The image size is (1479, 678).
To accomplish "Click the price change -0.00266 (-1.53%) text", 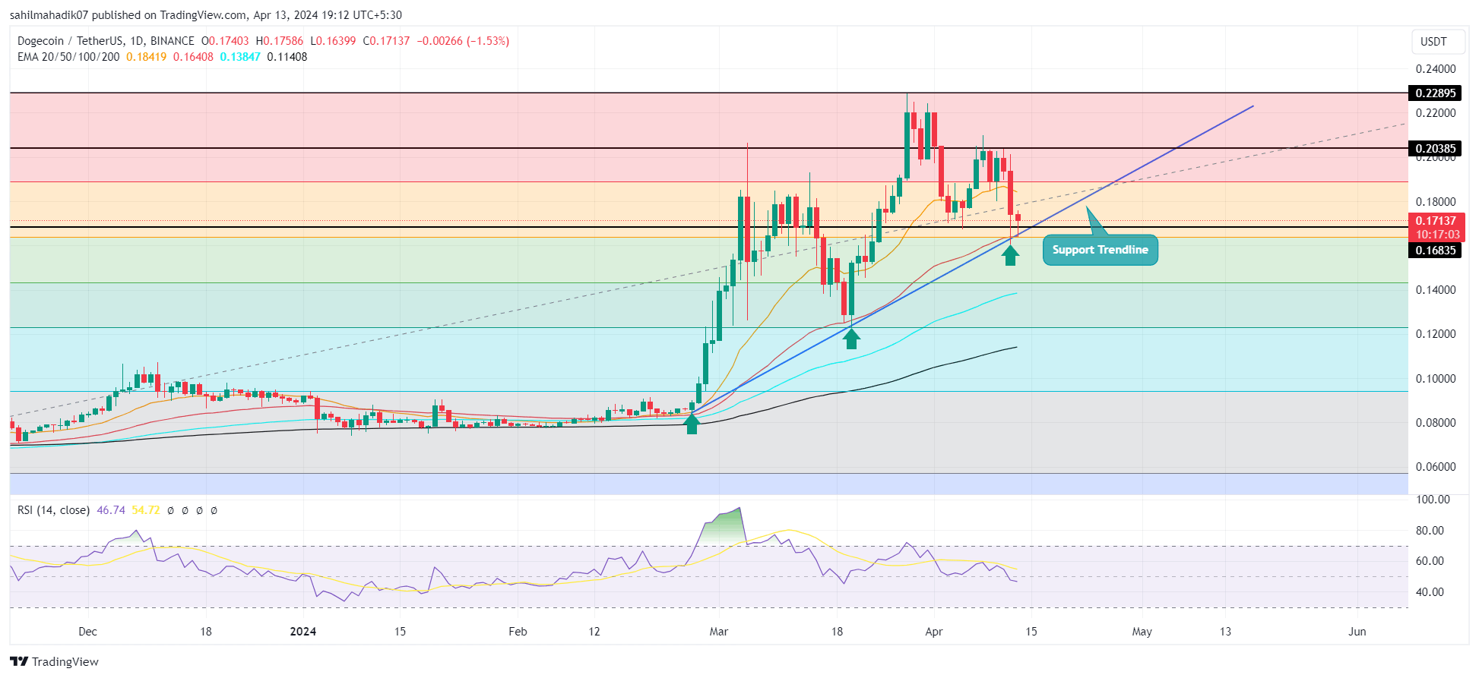I will [x=464, y=41].
